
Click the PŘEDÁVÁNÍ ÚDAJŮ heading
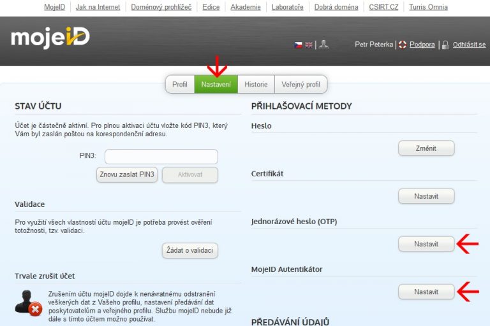[290, 322]
